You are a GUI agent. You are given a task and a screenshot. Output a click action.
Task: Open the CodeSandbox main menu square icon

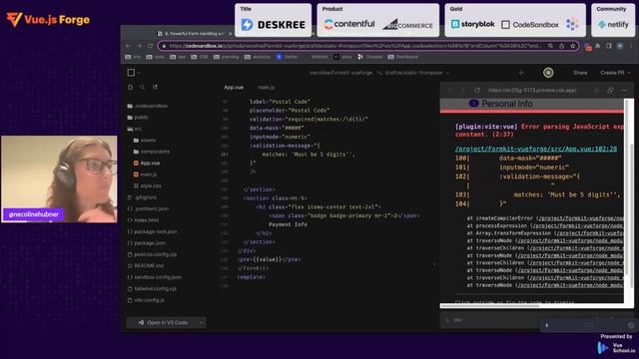click(x=131, y=73)
